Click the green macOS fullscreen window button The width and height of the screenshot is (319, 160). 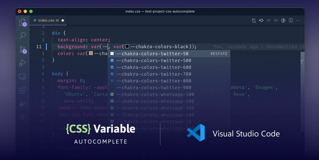[x=31, y=11]
